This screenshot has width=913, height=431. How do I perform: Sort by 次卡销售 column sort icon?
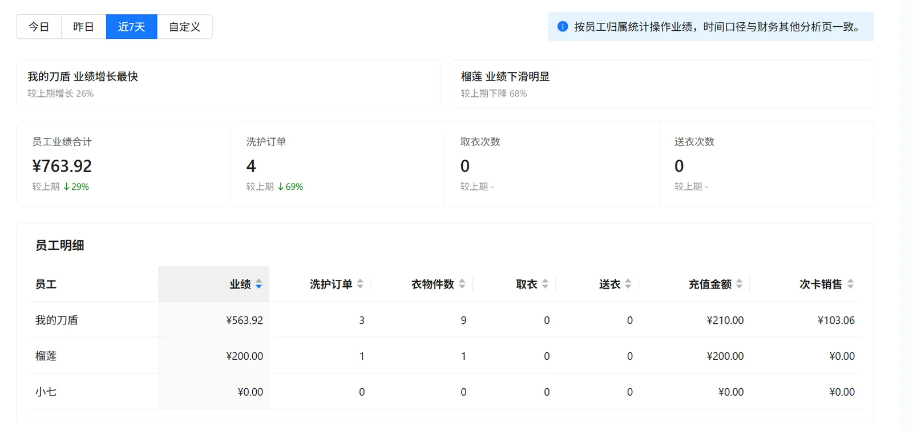pyautogui.click(x=850, y=284)
